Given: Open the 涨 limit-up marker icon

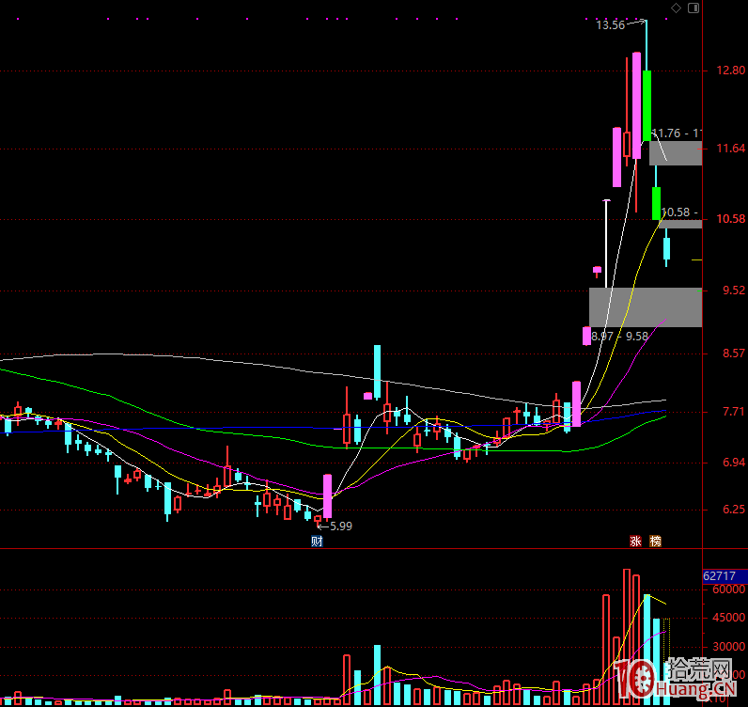Looking at the screenshot, I should pos(635,541).
